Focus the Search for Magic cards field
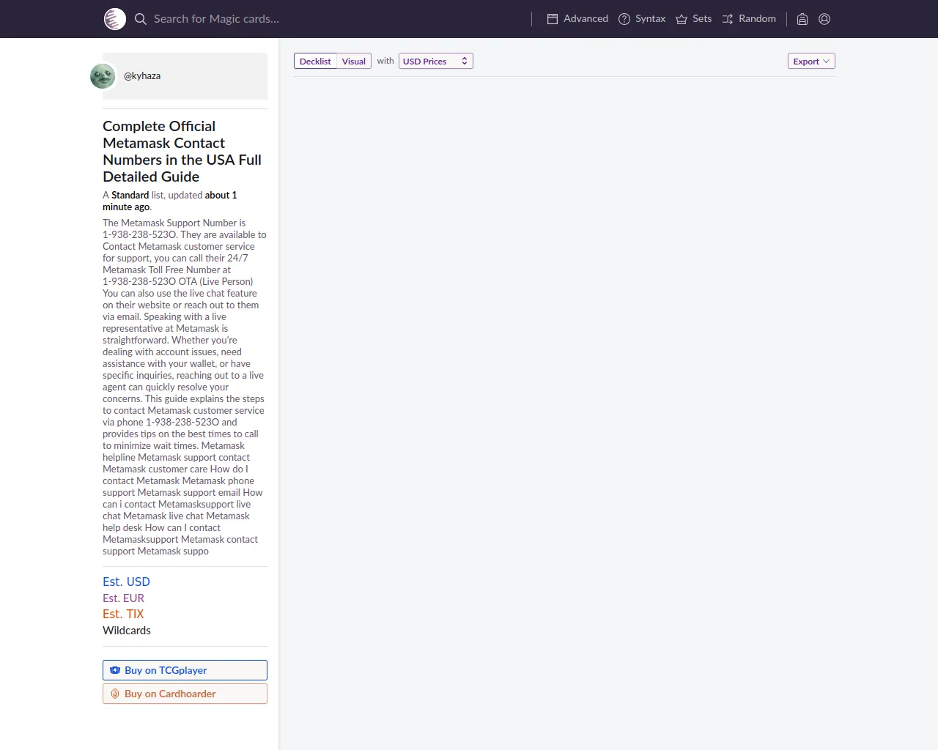This screenshot has width=938, height=750. point(330,19)
